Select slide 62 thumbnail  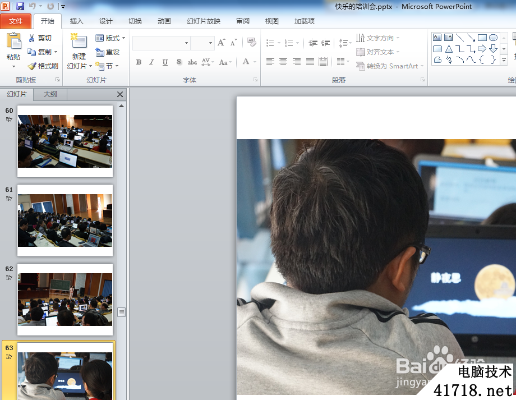pyautogui.click(x=65, y=299)
